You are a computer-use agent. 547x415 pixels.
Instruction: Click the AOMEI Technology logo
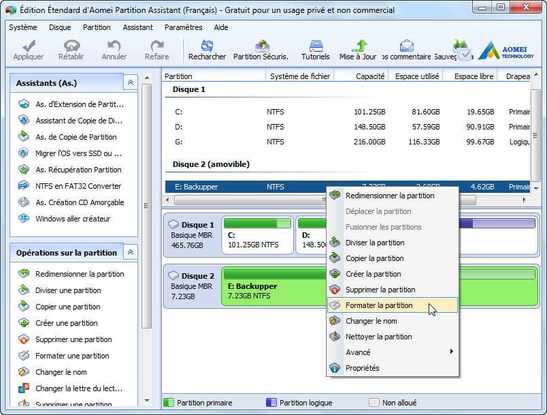tap(505, 50)
